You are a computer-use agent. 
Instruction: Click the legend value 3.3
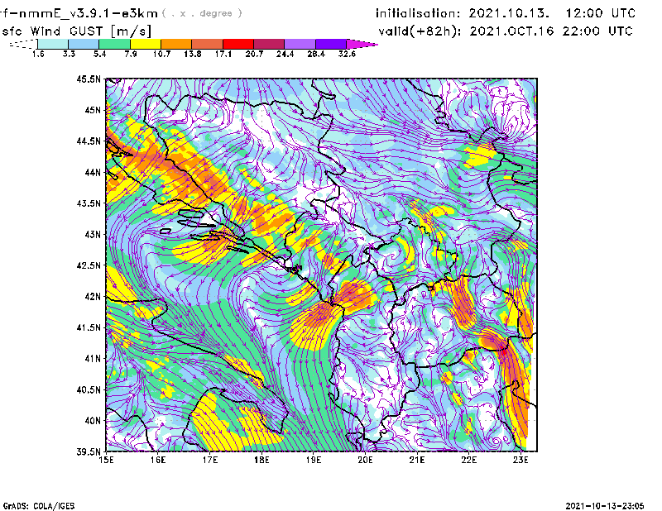[69, 54]
